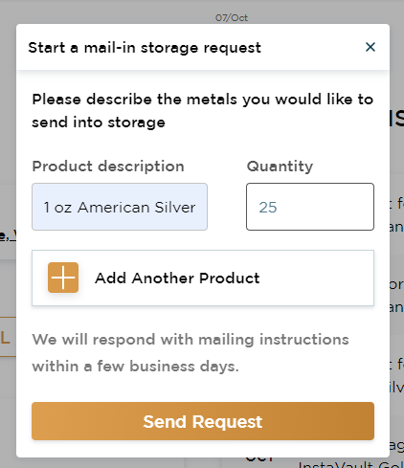The width and height of the screenshot is (404, 468).
Task: Click the partially hidden heading at right edge
Action: [397, 118]
